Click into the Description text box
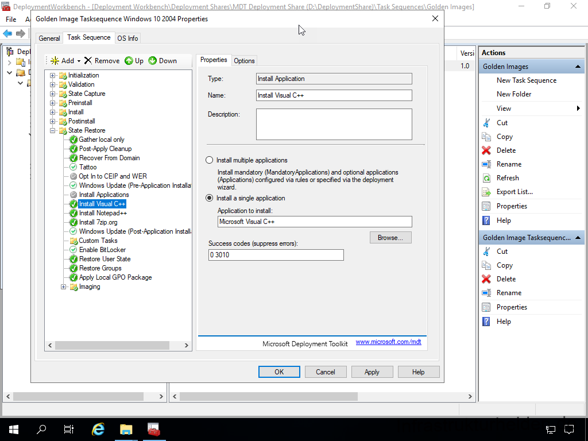Image resolution: width=588 pixels, height=441 pixels. coord(334,124)
